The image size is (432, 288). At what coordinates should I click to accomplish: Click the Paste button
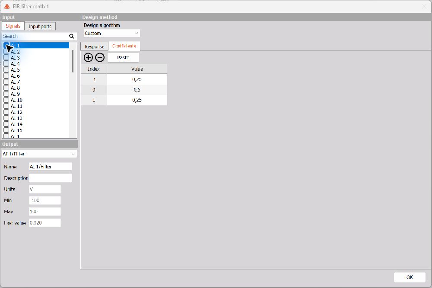pyautogui.click(x=123, y=57)
